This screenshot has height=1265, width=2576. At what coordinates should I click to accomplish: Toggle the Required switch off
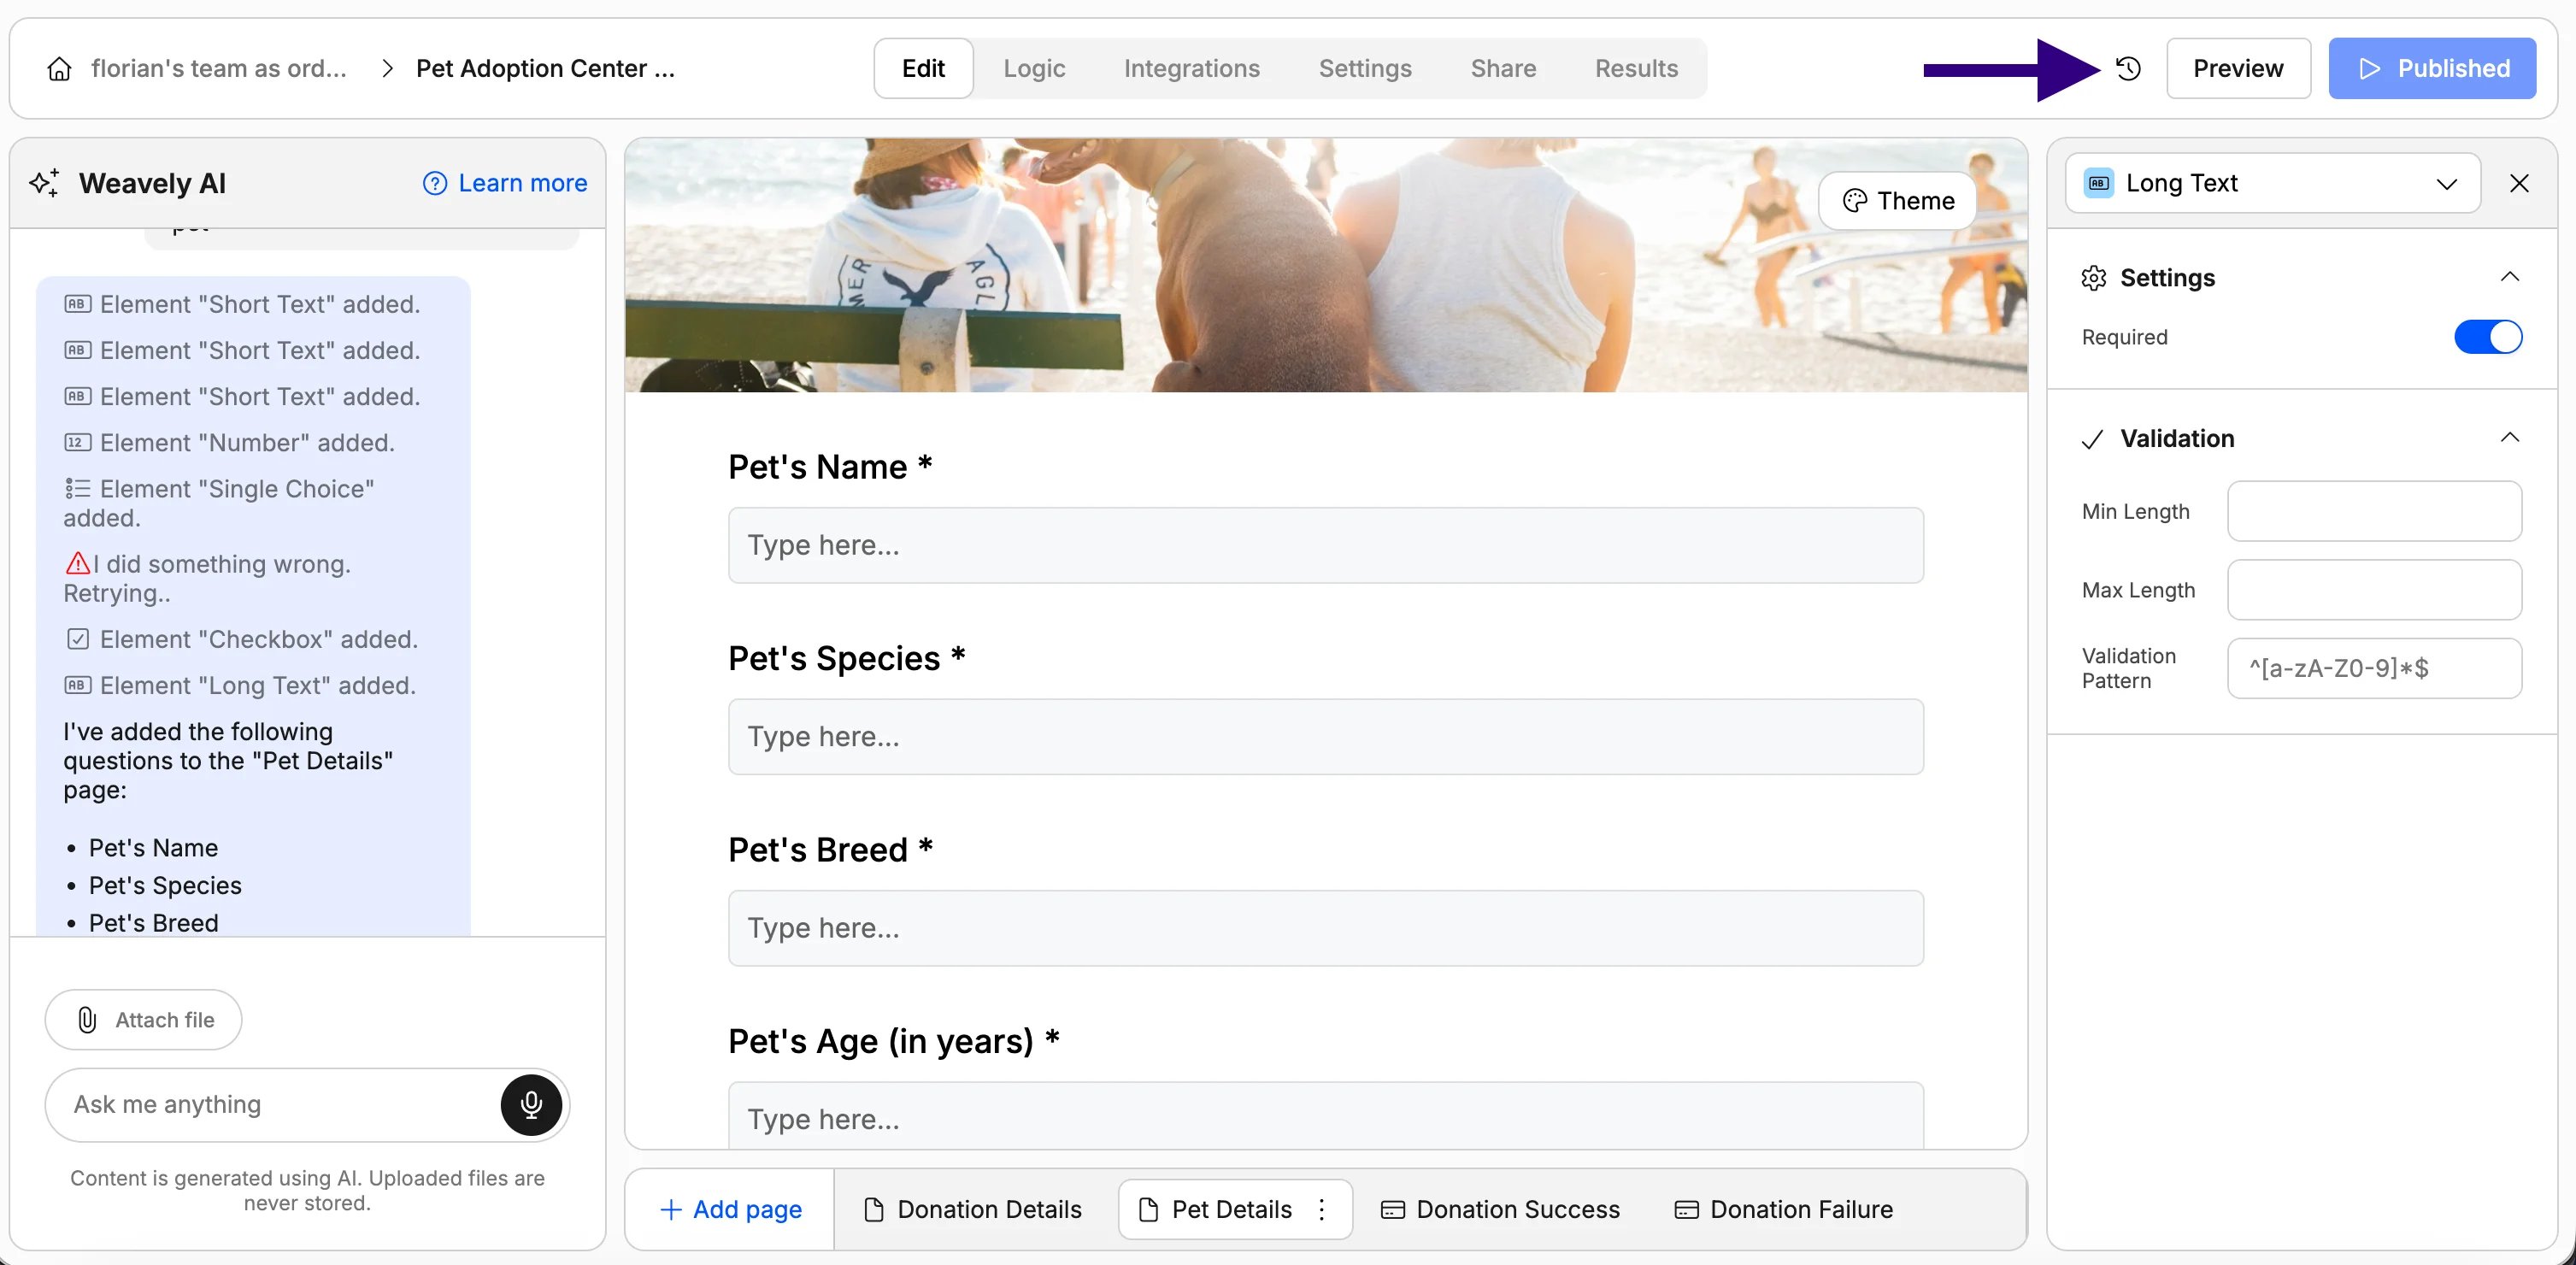[x=2488, y=337]
